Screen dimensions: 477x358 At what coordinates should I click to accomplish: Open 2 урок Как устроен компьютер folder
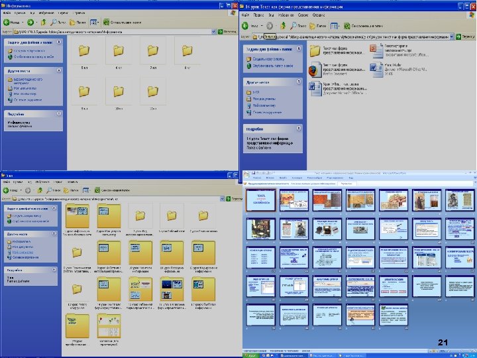coord(109,220)
